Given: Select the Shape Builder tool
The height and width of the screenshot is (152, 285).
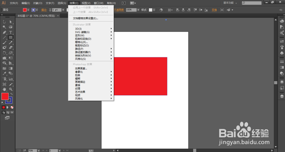Looking at the screenshot, I should [4, 63].
